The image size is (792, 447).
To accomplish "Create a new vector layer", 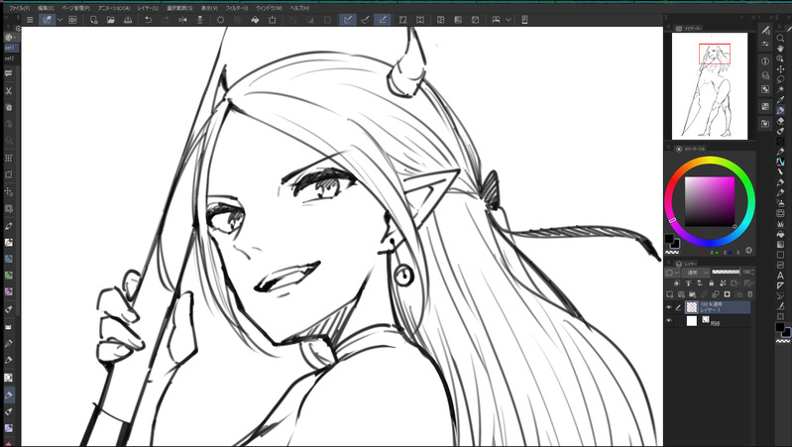I will click(681, 294).
